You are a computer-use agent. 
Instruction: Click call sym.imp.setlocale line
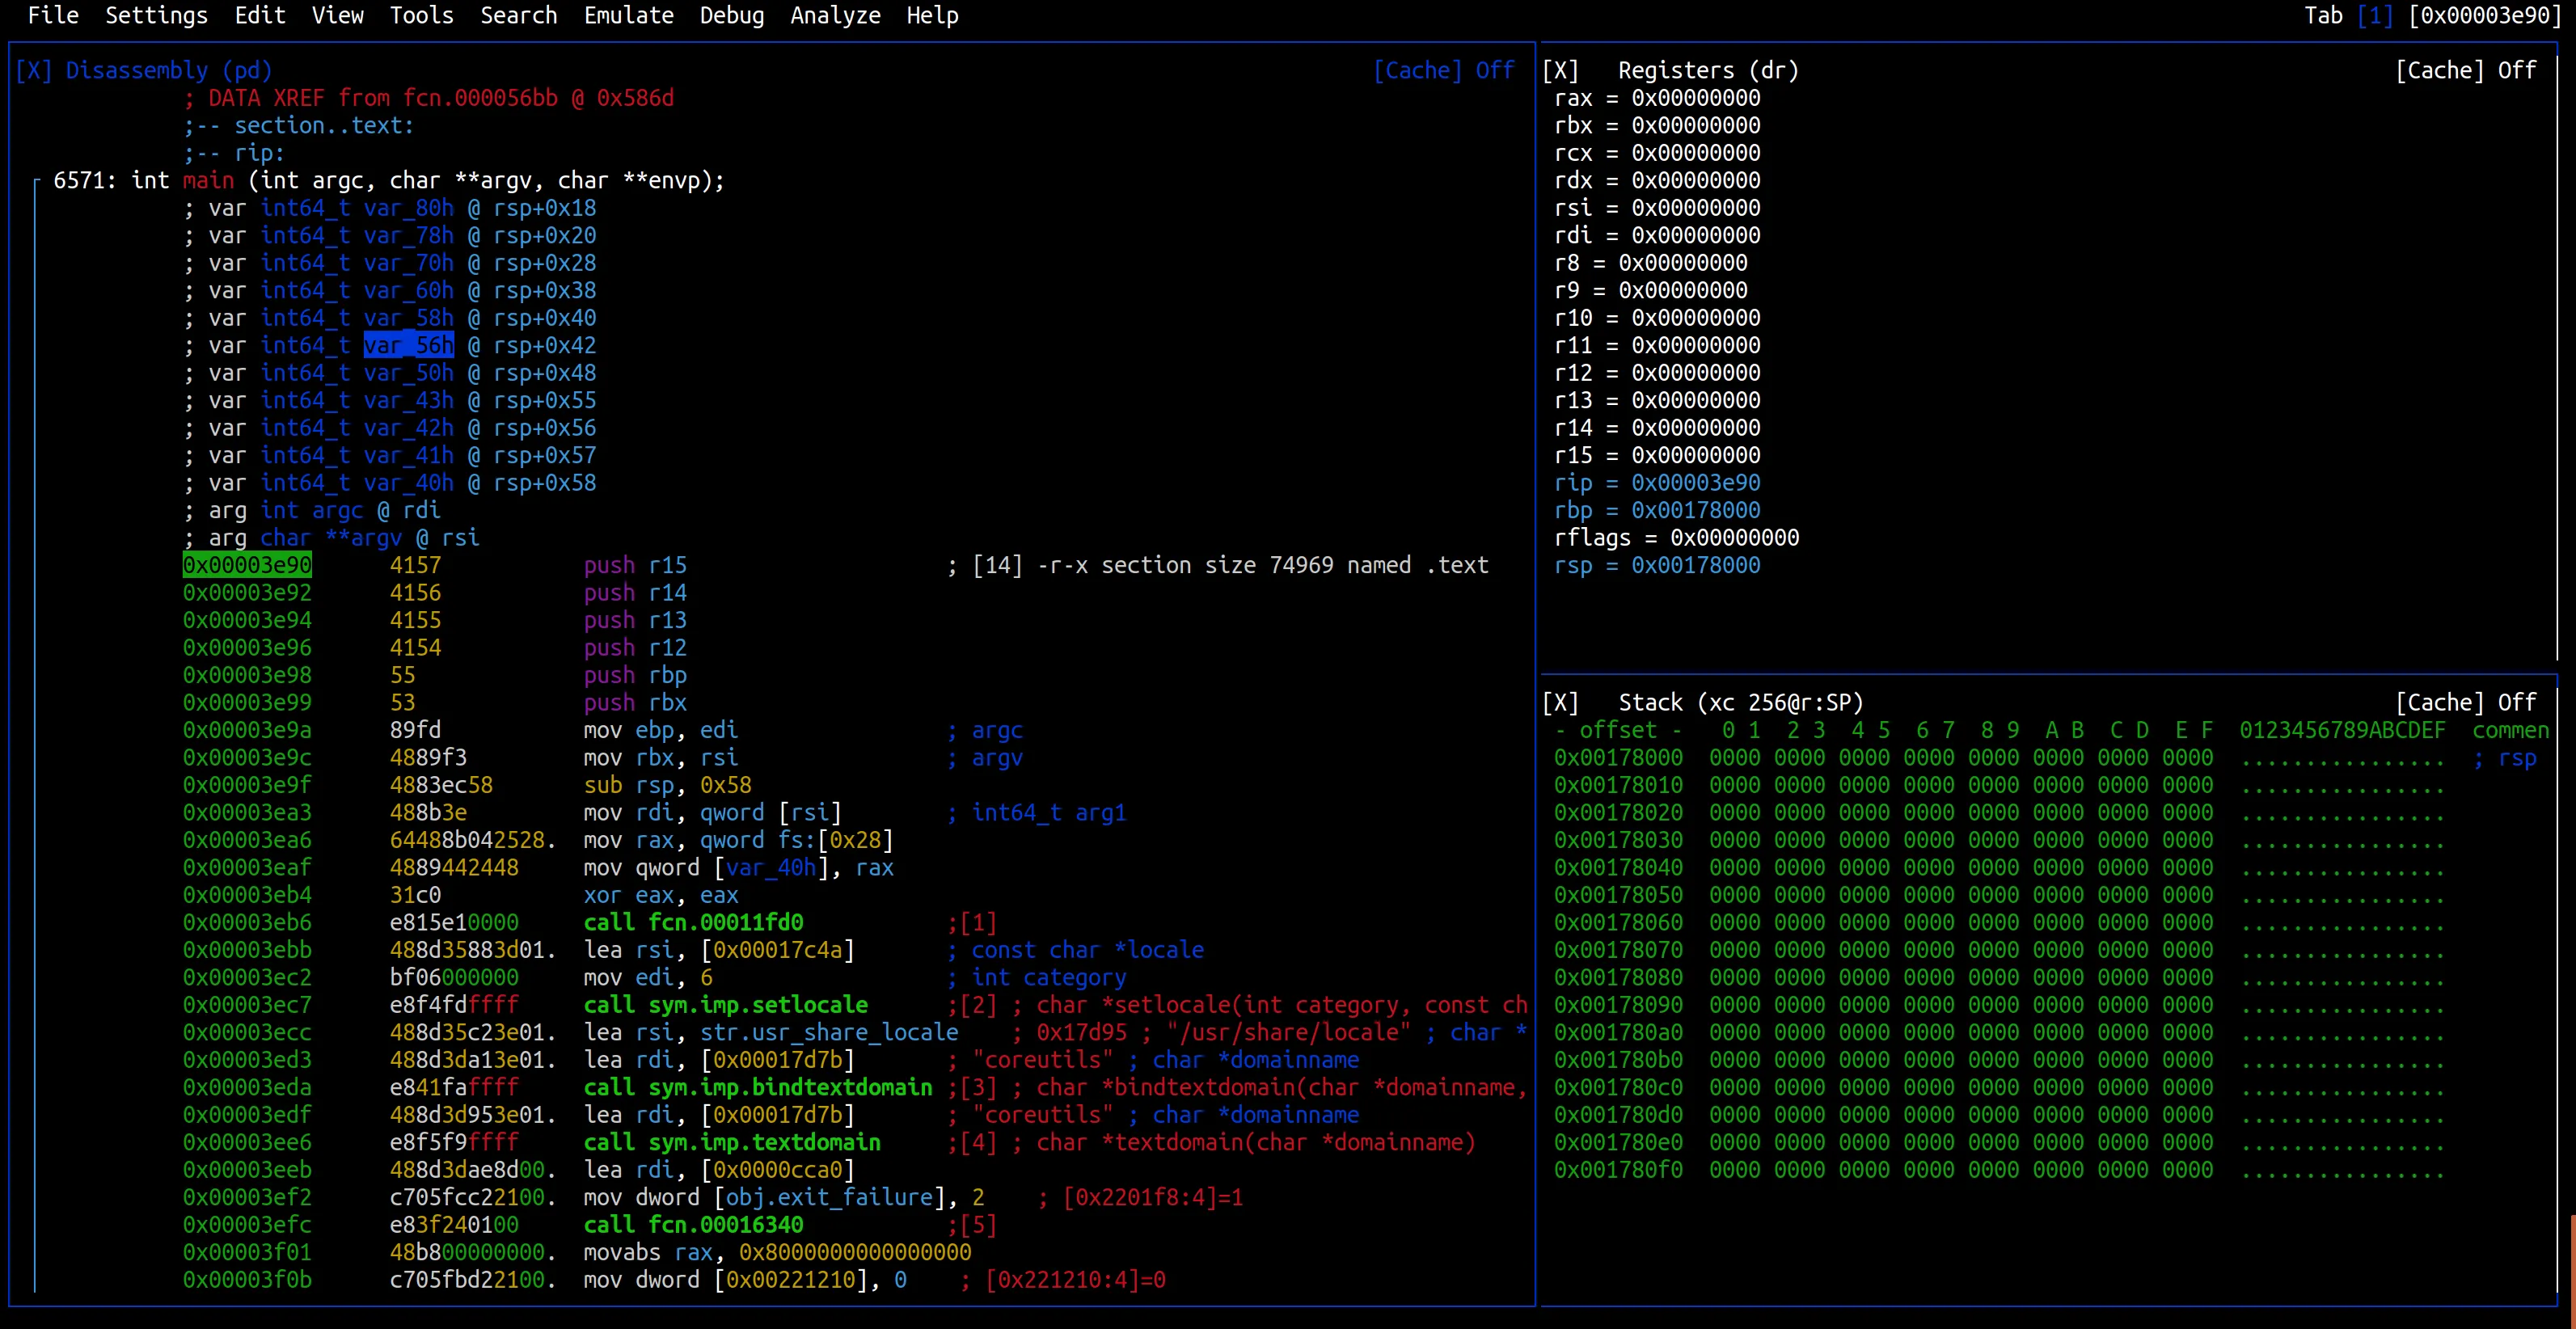point(725,1004)
